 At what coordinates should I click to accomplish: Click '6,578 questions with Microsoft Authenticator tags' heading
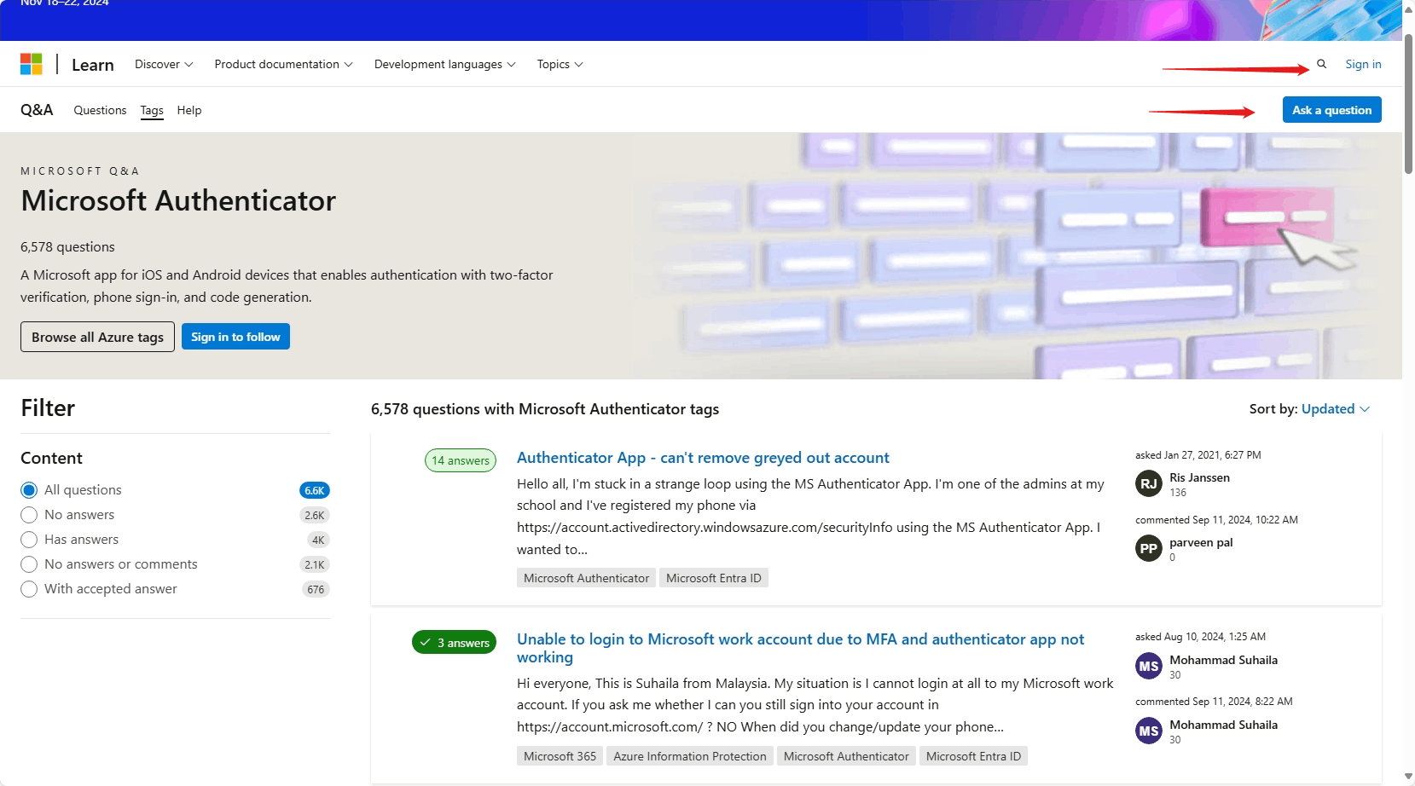tap(545, 409)
